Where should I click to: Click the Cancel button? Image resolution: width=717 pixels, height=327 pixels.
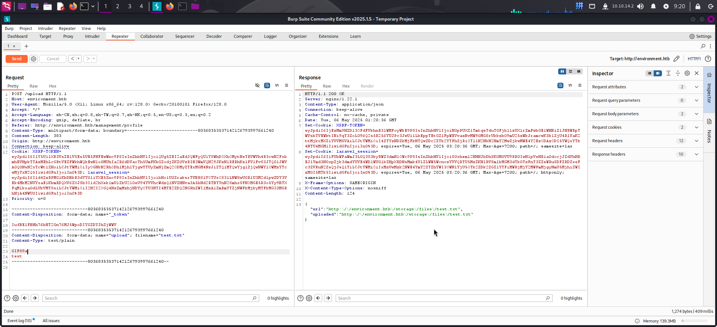click(53, 59)
